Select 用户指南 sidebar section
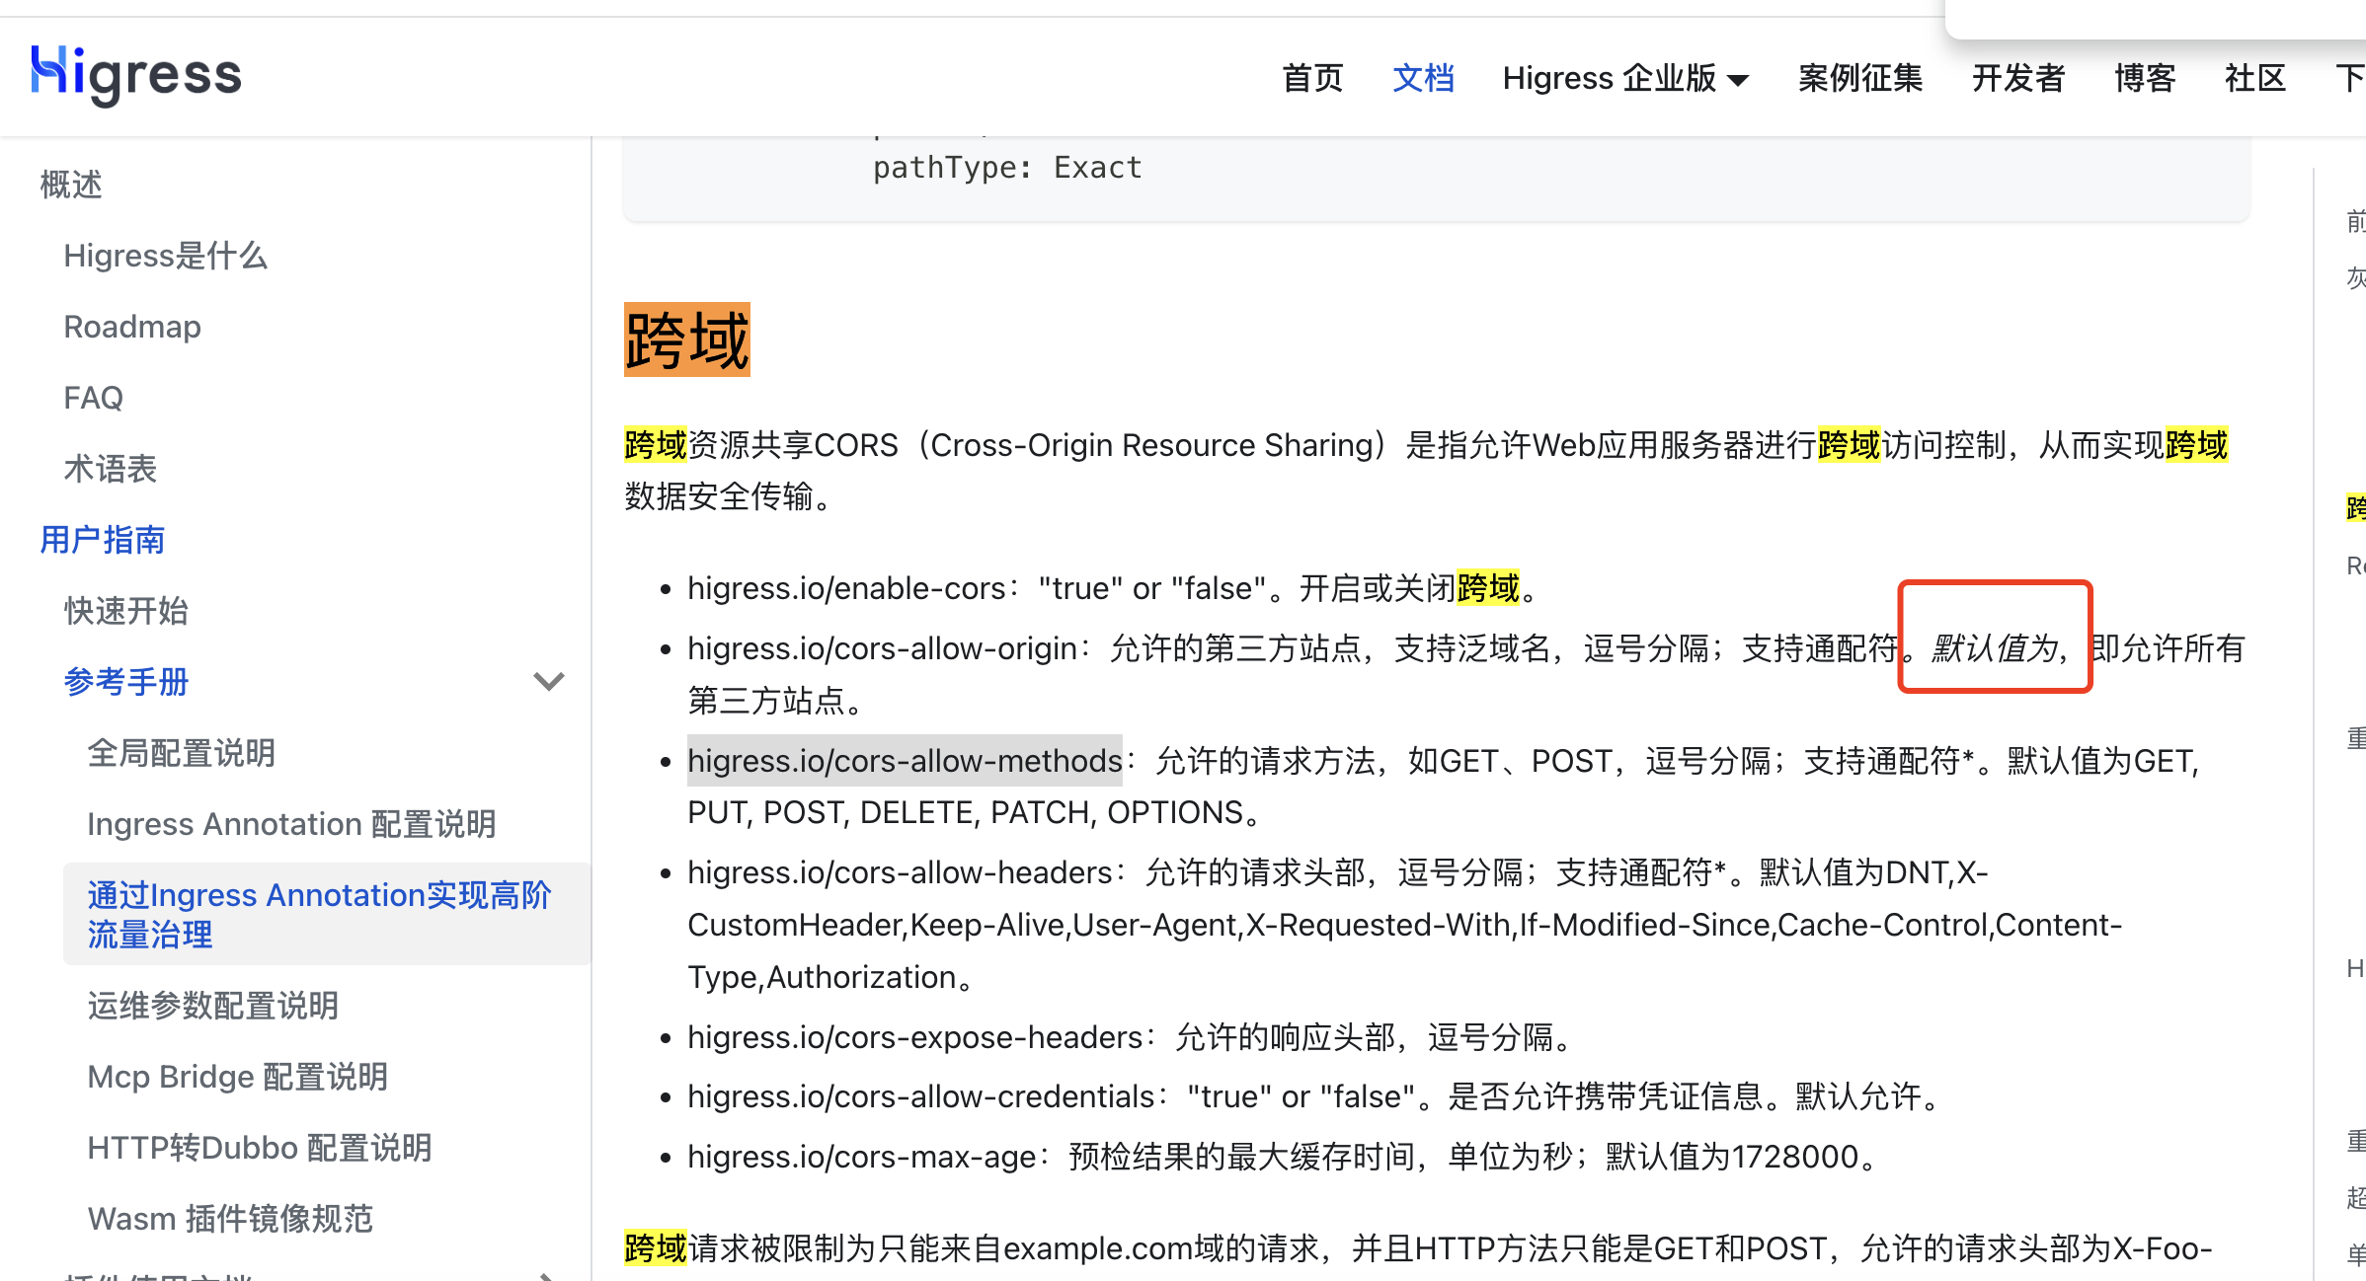2366x1281 pixels. 103,540
